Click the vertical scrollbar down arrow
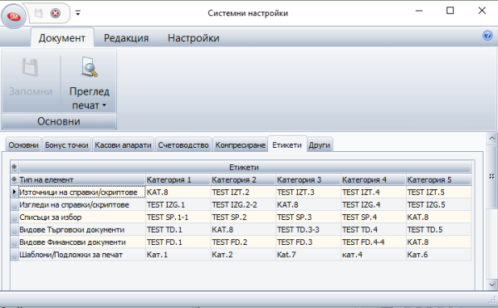This screenshot has height=308, width=498. 492,285
